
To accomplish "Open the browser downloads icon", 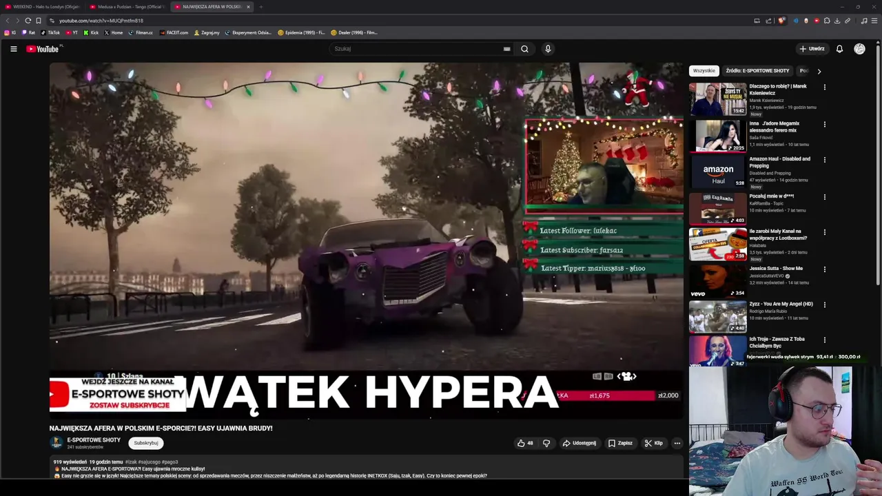I will tap(837, 21).
